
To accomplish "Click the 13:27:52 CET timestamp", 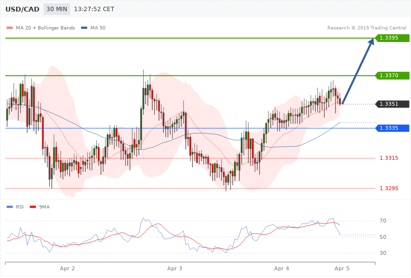I will click(x=94, y=9).
